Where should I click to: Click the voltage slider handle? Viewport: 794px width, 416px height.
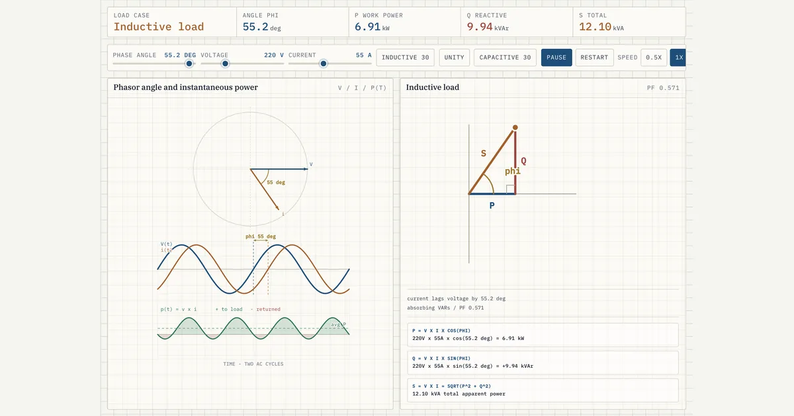pyautogui.click(x=225, y=63)
